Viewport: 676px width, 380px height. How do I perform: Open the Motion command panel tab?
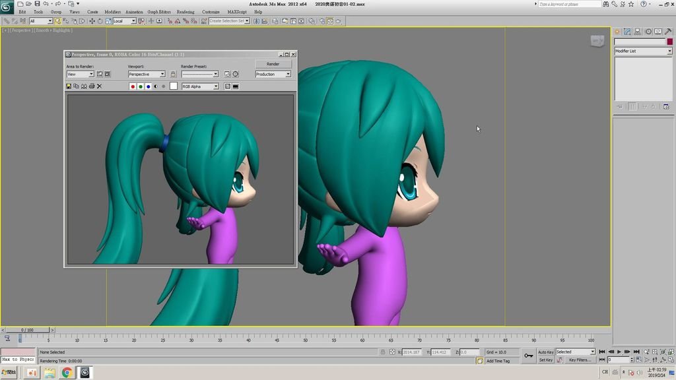pos(648,32)
